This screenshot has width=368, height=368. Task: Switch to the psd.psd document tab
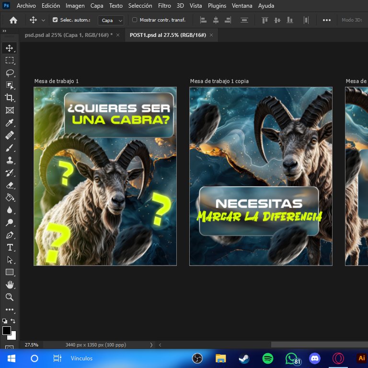tap(69, 35)
